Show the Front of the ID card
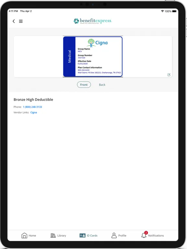Image resolution: width=187 pixels, height=249 pixels. coord(84,85)
